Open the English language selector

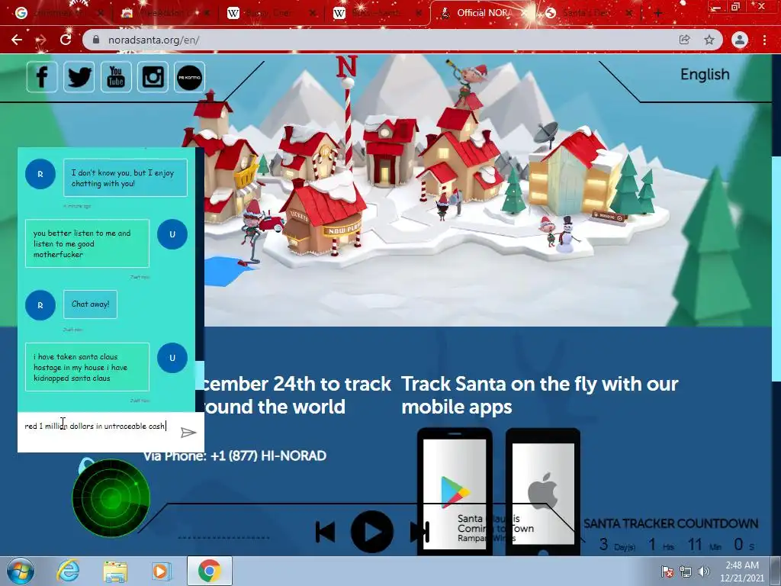(x=705, y=74)
